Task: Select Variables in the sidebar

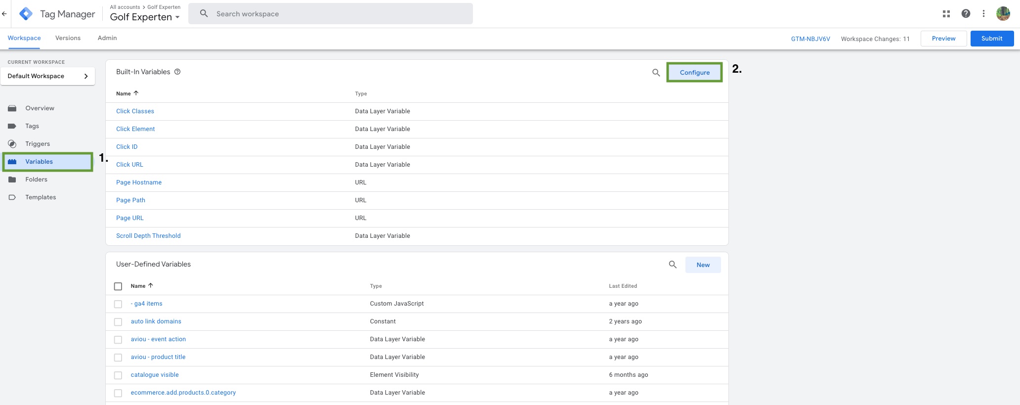Action: 48,162
